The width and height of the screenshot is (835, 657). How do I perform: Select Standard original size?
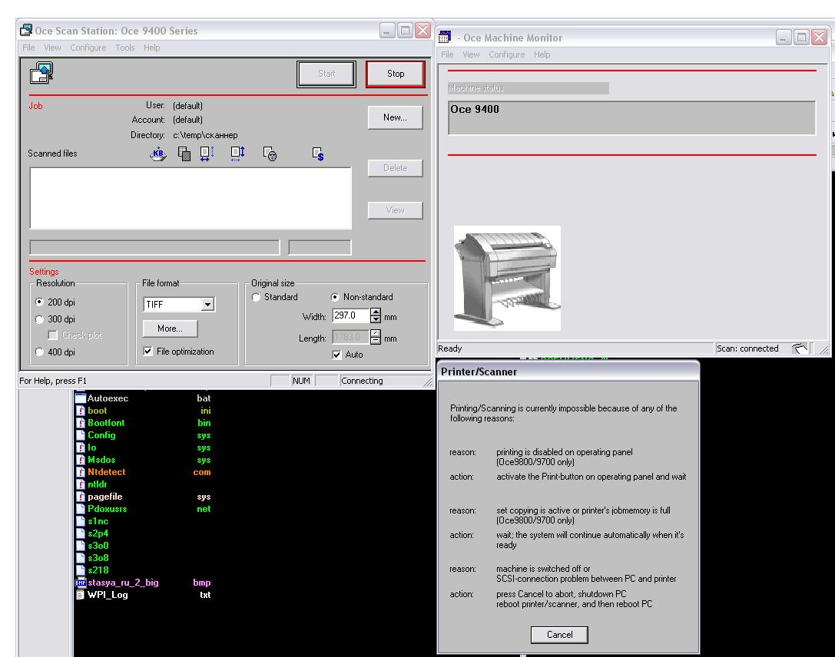256,297
